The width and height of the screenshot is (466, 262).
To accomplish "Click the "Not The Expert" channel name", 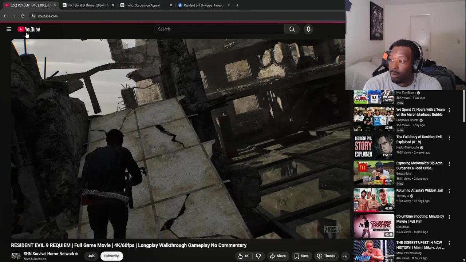I will point(406,93).
